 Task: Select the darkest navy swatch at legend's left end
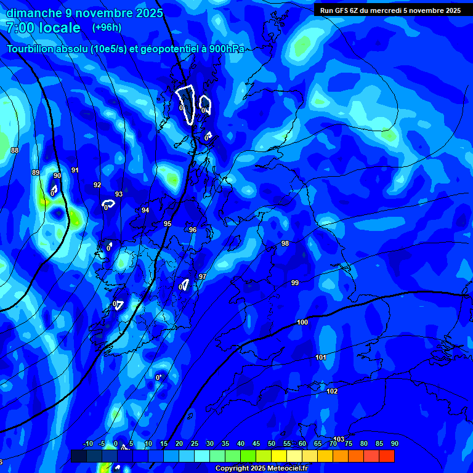click(x=78, y=456)
